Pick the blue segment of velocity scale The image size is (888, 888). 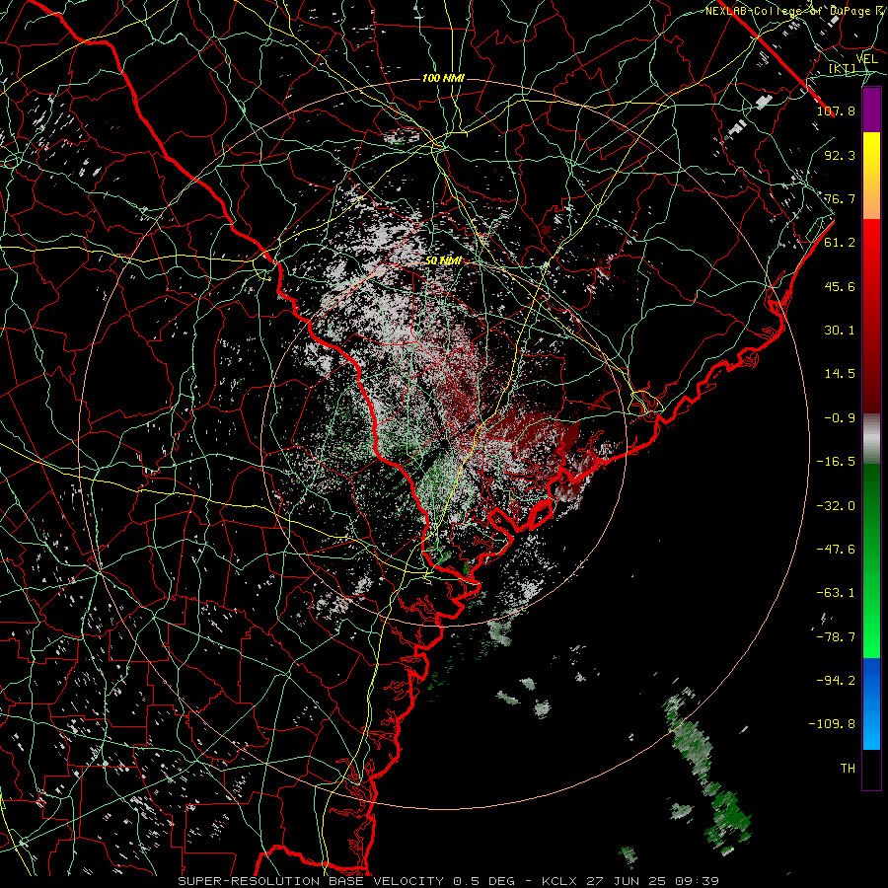(871, 703)
